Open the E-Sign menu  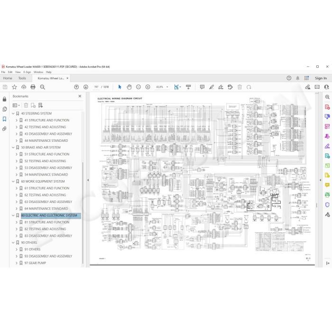click(x=27, y=72)
